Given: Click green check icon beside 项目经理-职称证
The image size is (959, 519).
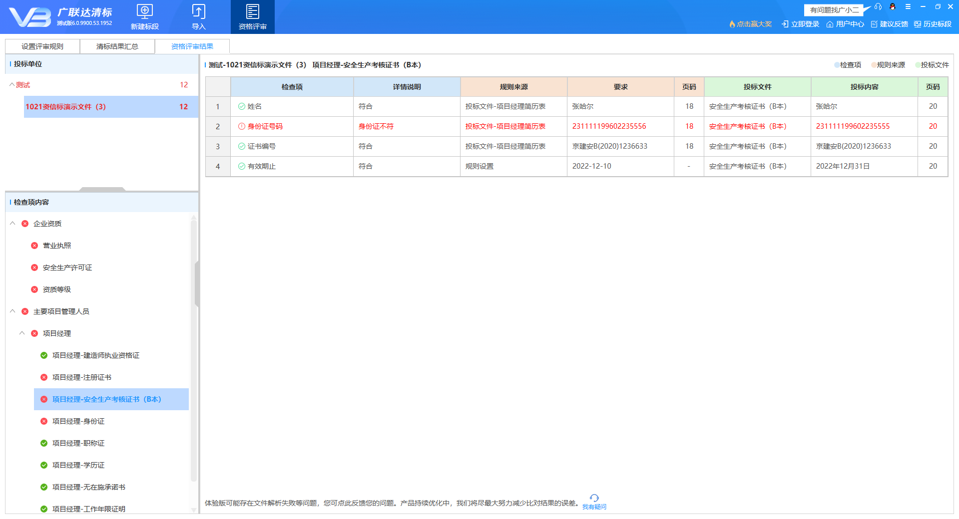Looking at the screenshot, I should tap(44, 443).
